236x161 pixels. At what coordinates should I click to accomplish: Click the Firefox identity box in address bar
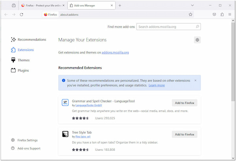point(50,15)
